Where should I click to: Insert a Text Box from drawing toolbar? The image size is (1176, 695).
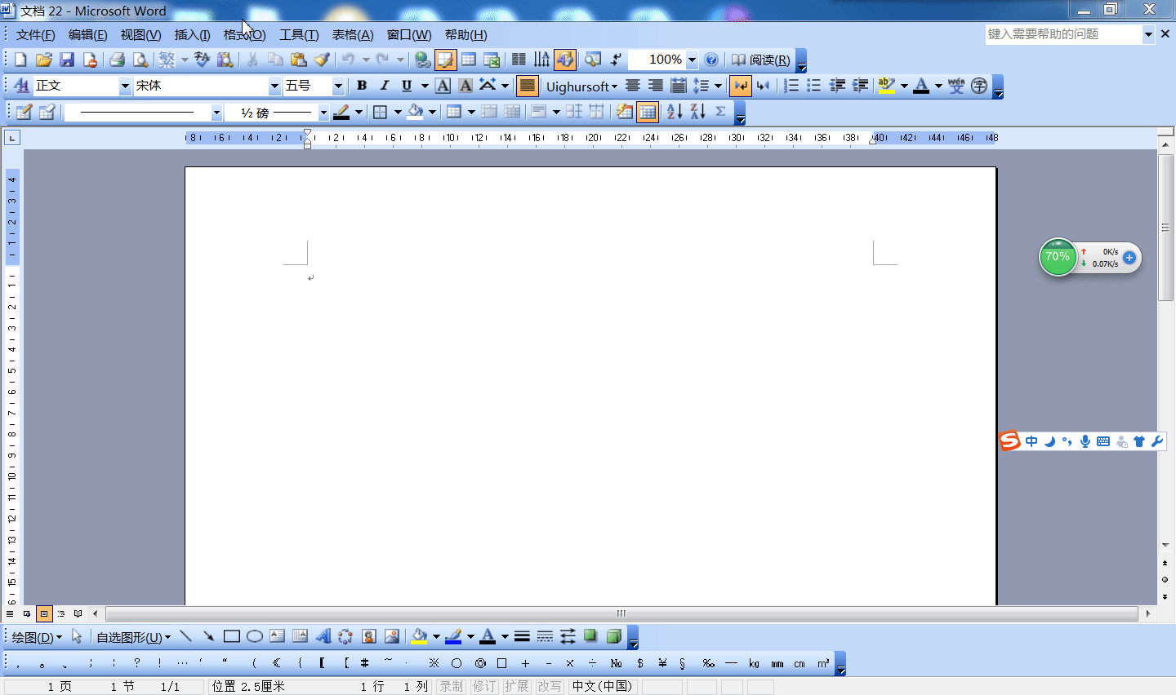tap(278, 636)
